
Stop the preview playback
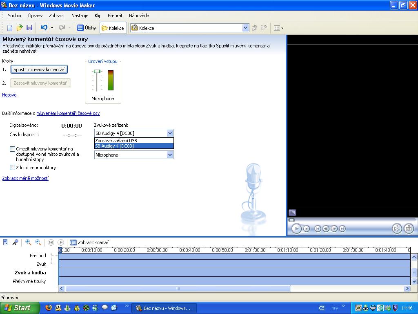pyautogui.click(x=307, y=229)
